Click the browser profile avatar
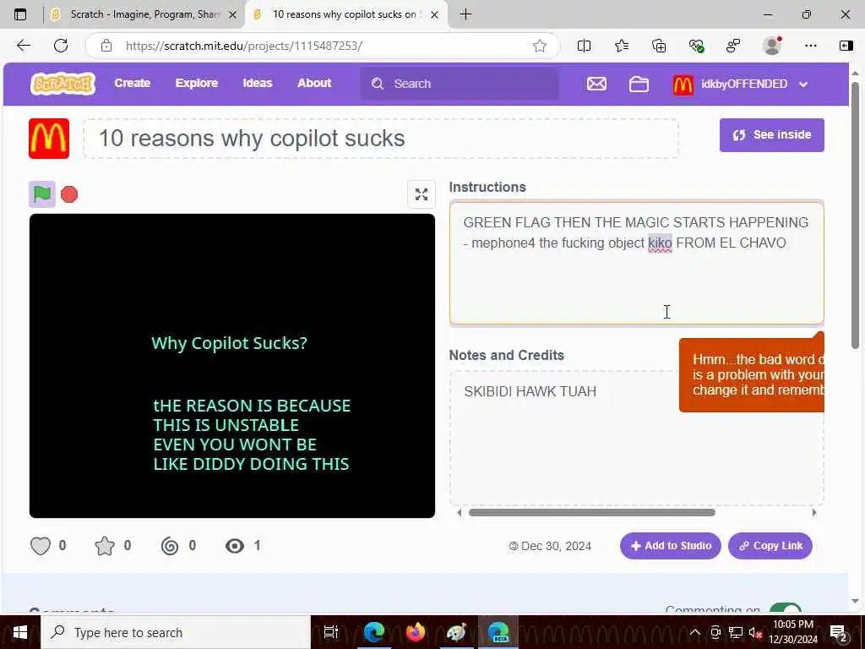Image resolution: width=865 pixels, height=649 pixels. [x=772, y=46]
